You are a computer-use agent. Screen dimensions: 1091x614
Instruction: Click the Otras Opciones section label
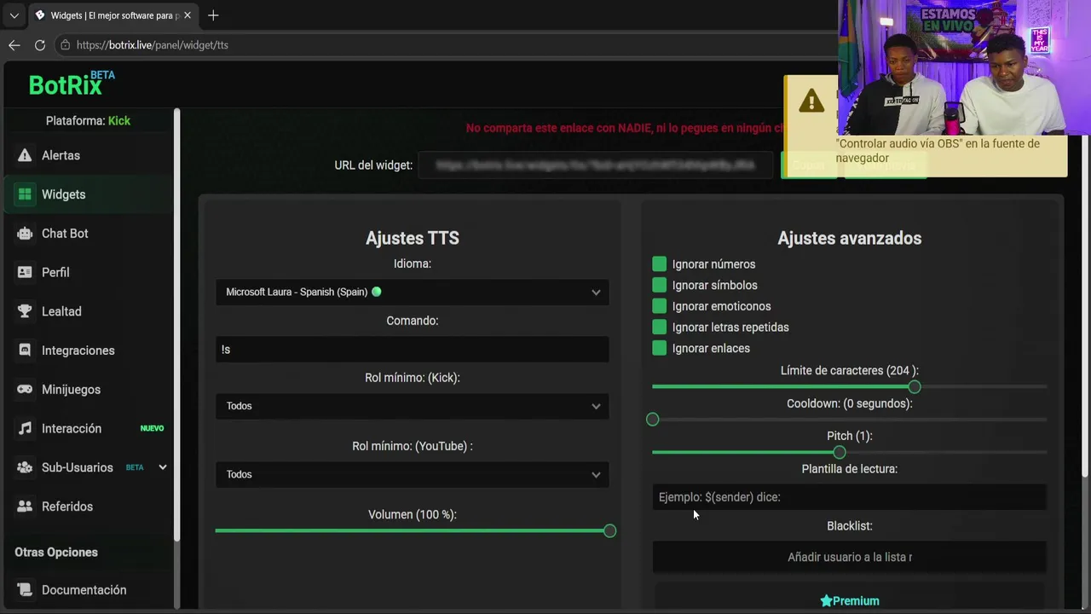click(x=56, y=553)
